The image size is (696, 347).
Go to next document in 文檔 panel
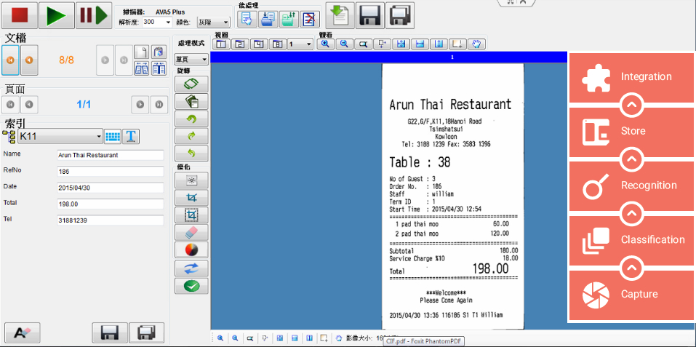105,60
